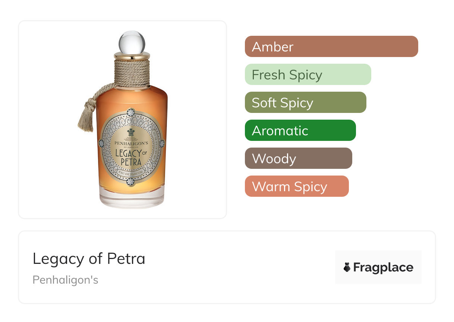Choose the Soft Spicy accord bar
Screen dimensions: 454x322
305,102
